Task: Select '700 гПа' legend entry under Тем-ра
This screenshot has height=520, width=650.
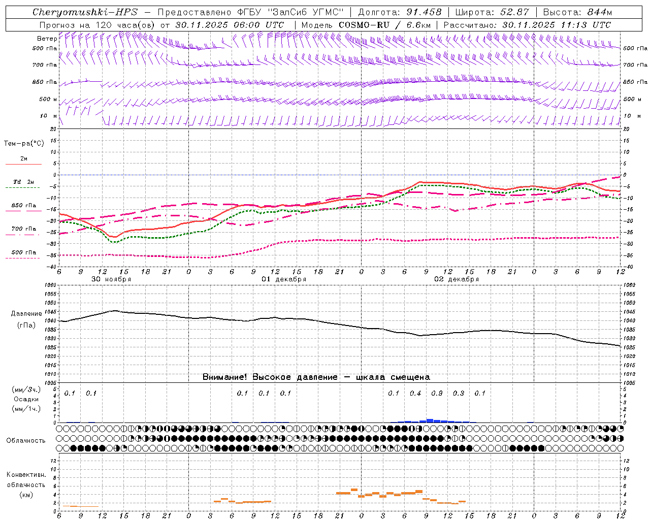Action: pos(24,229)
